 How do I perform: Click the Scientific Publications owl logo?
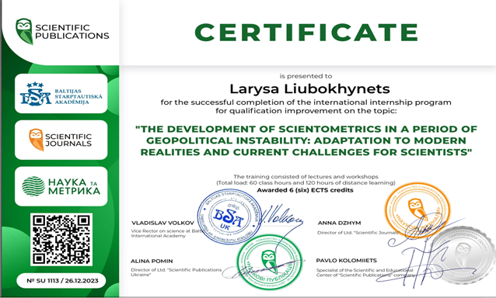click(24, 31)
